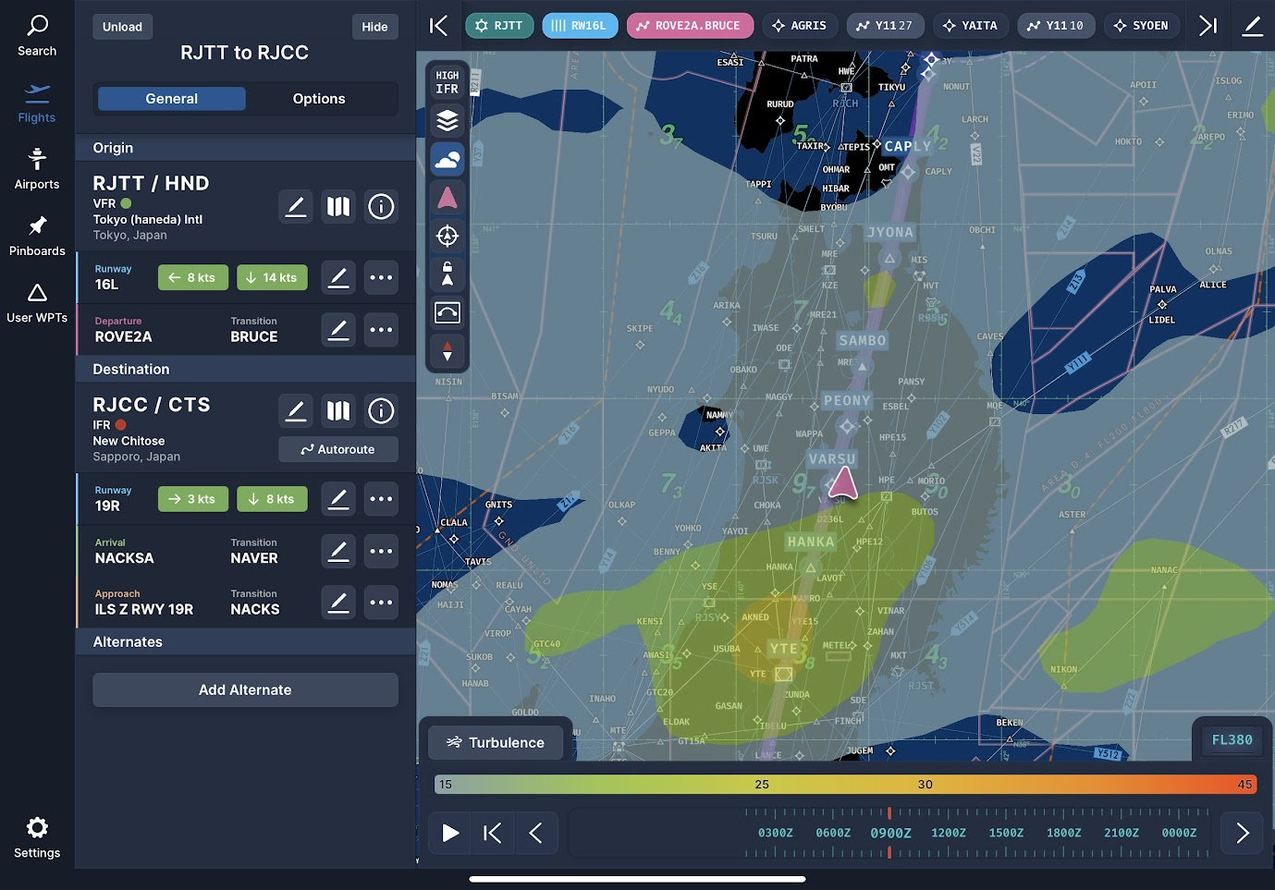Open RJTT airport info icon
The height and width of the screenshot is (890, 1275).
click(x=381, y=207)
